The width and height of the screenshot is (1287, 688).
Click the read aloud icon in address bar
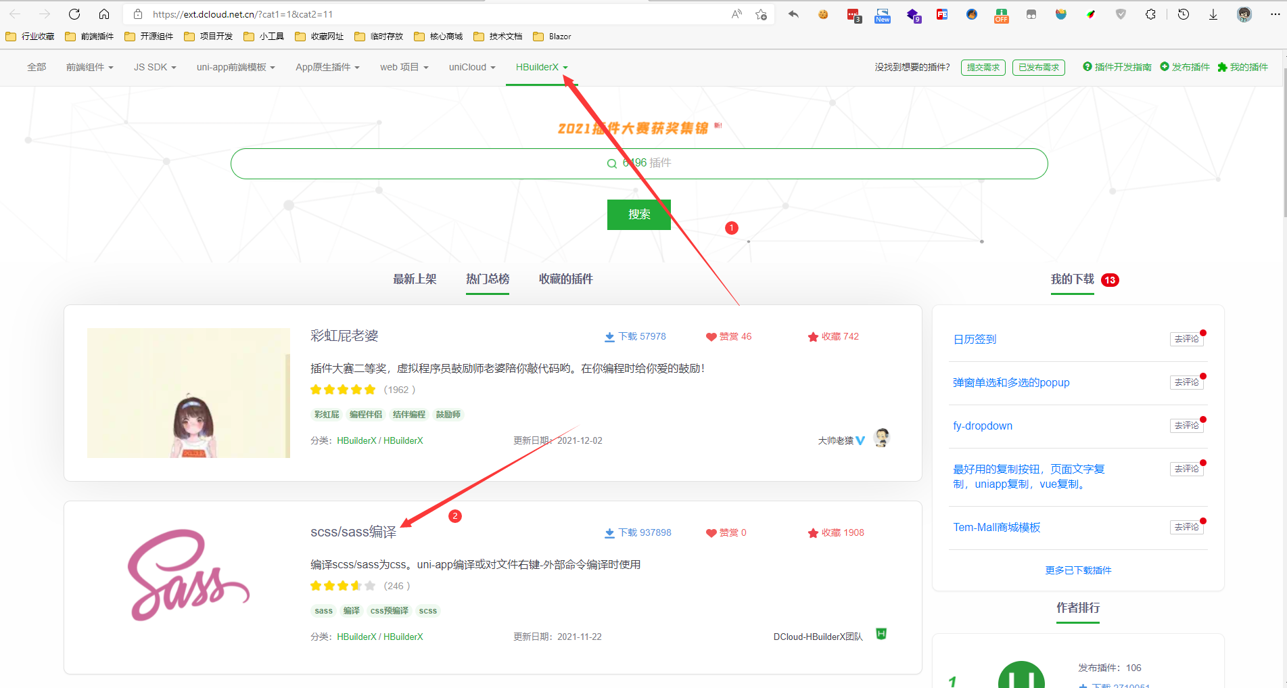click(736, 14)
